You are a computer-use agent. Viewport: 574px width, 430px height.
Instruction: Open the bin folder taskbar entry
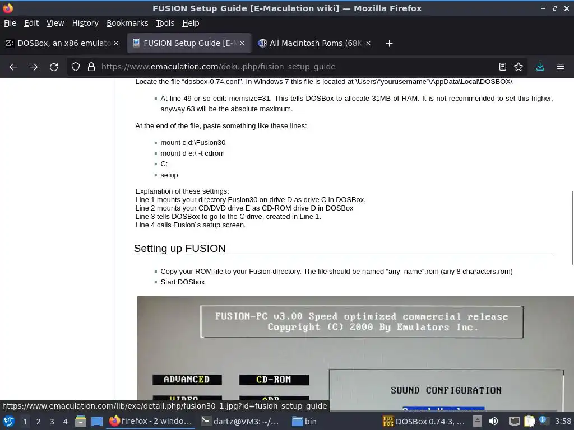[304, 421]
